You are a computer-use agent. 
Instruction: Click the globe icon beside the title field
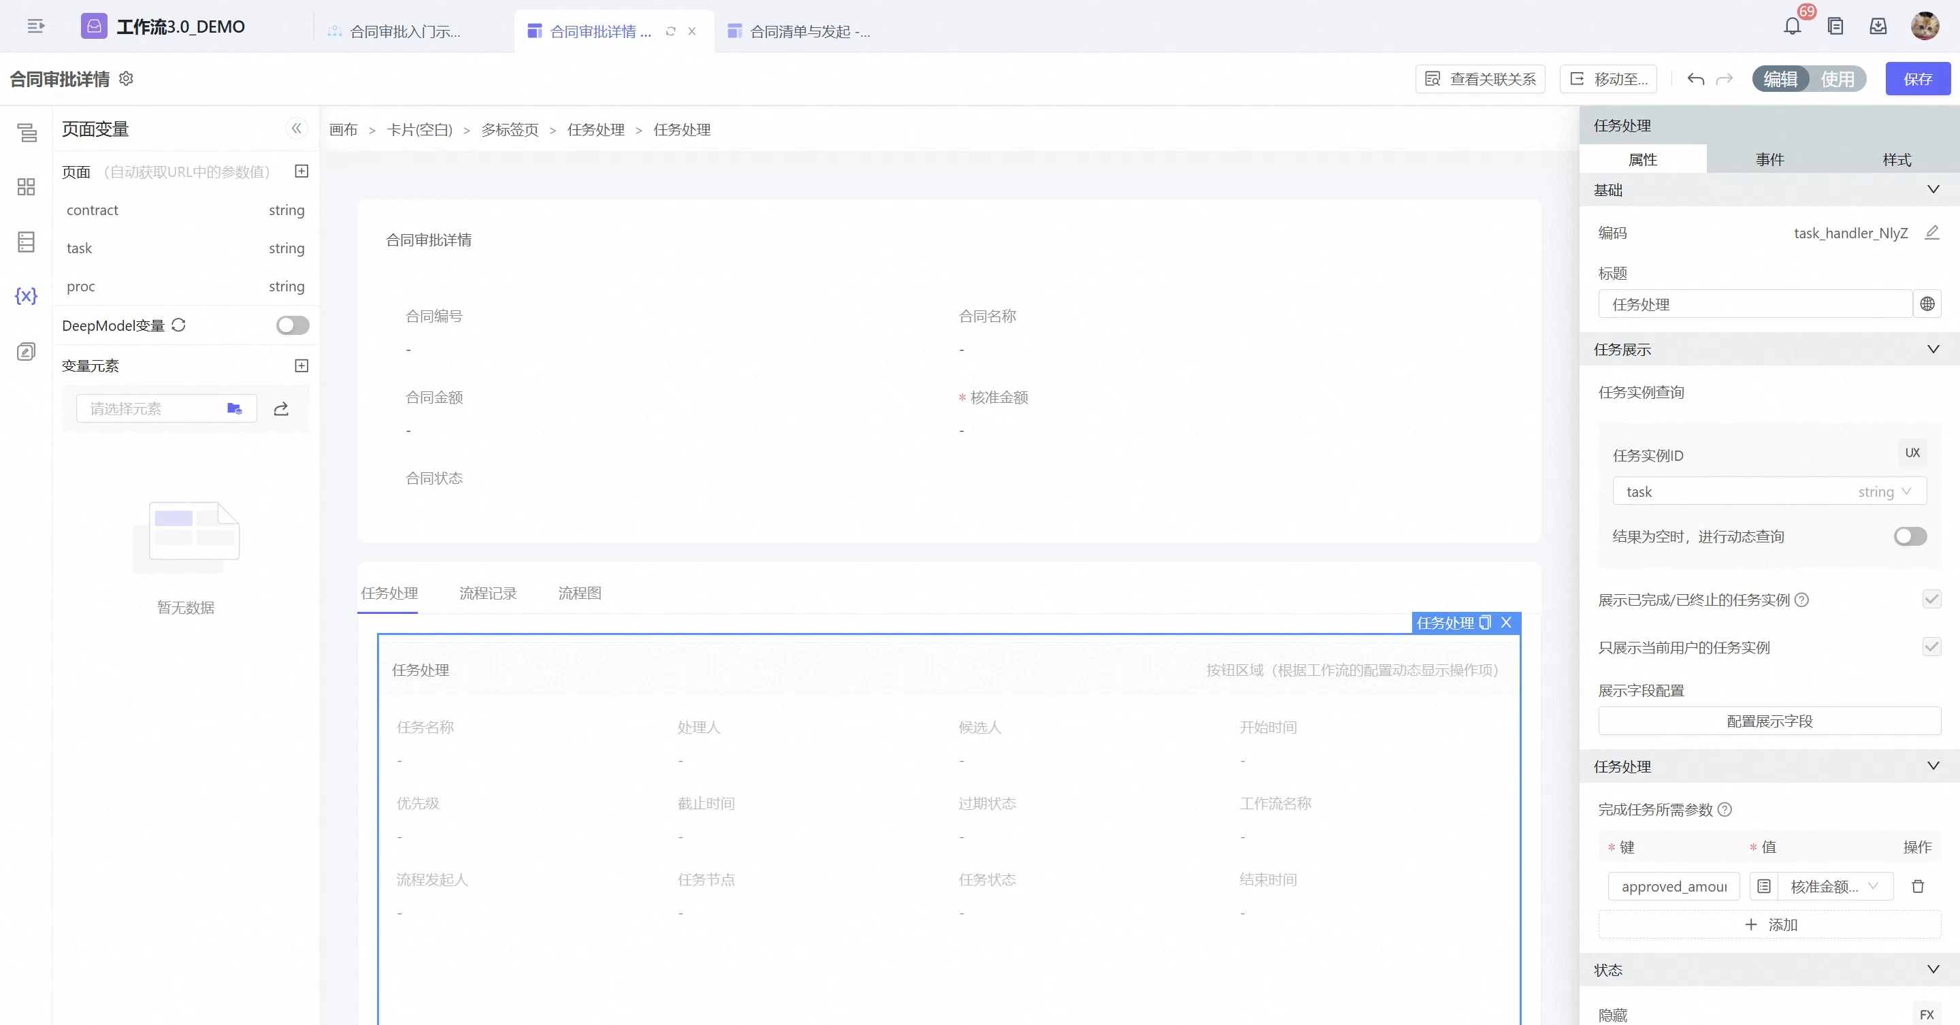click(x=1927, y=304)
